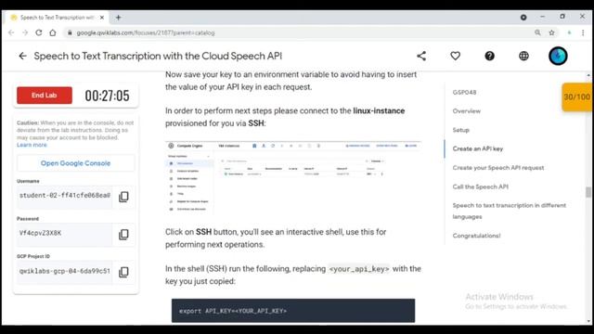Image resolution: width=594 pixels, height=334 pixels.
Task: Click the GCP Project ID field value
Action: coord(64,271)
